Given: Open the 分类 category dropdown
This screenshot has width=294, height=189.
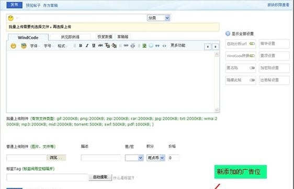Looking at the screenshot, I should tap(159, 18).
